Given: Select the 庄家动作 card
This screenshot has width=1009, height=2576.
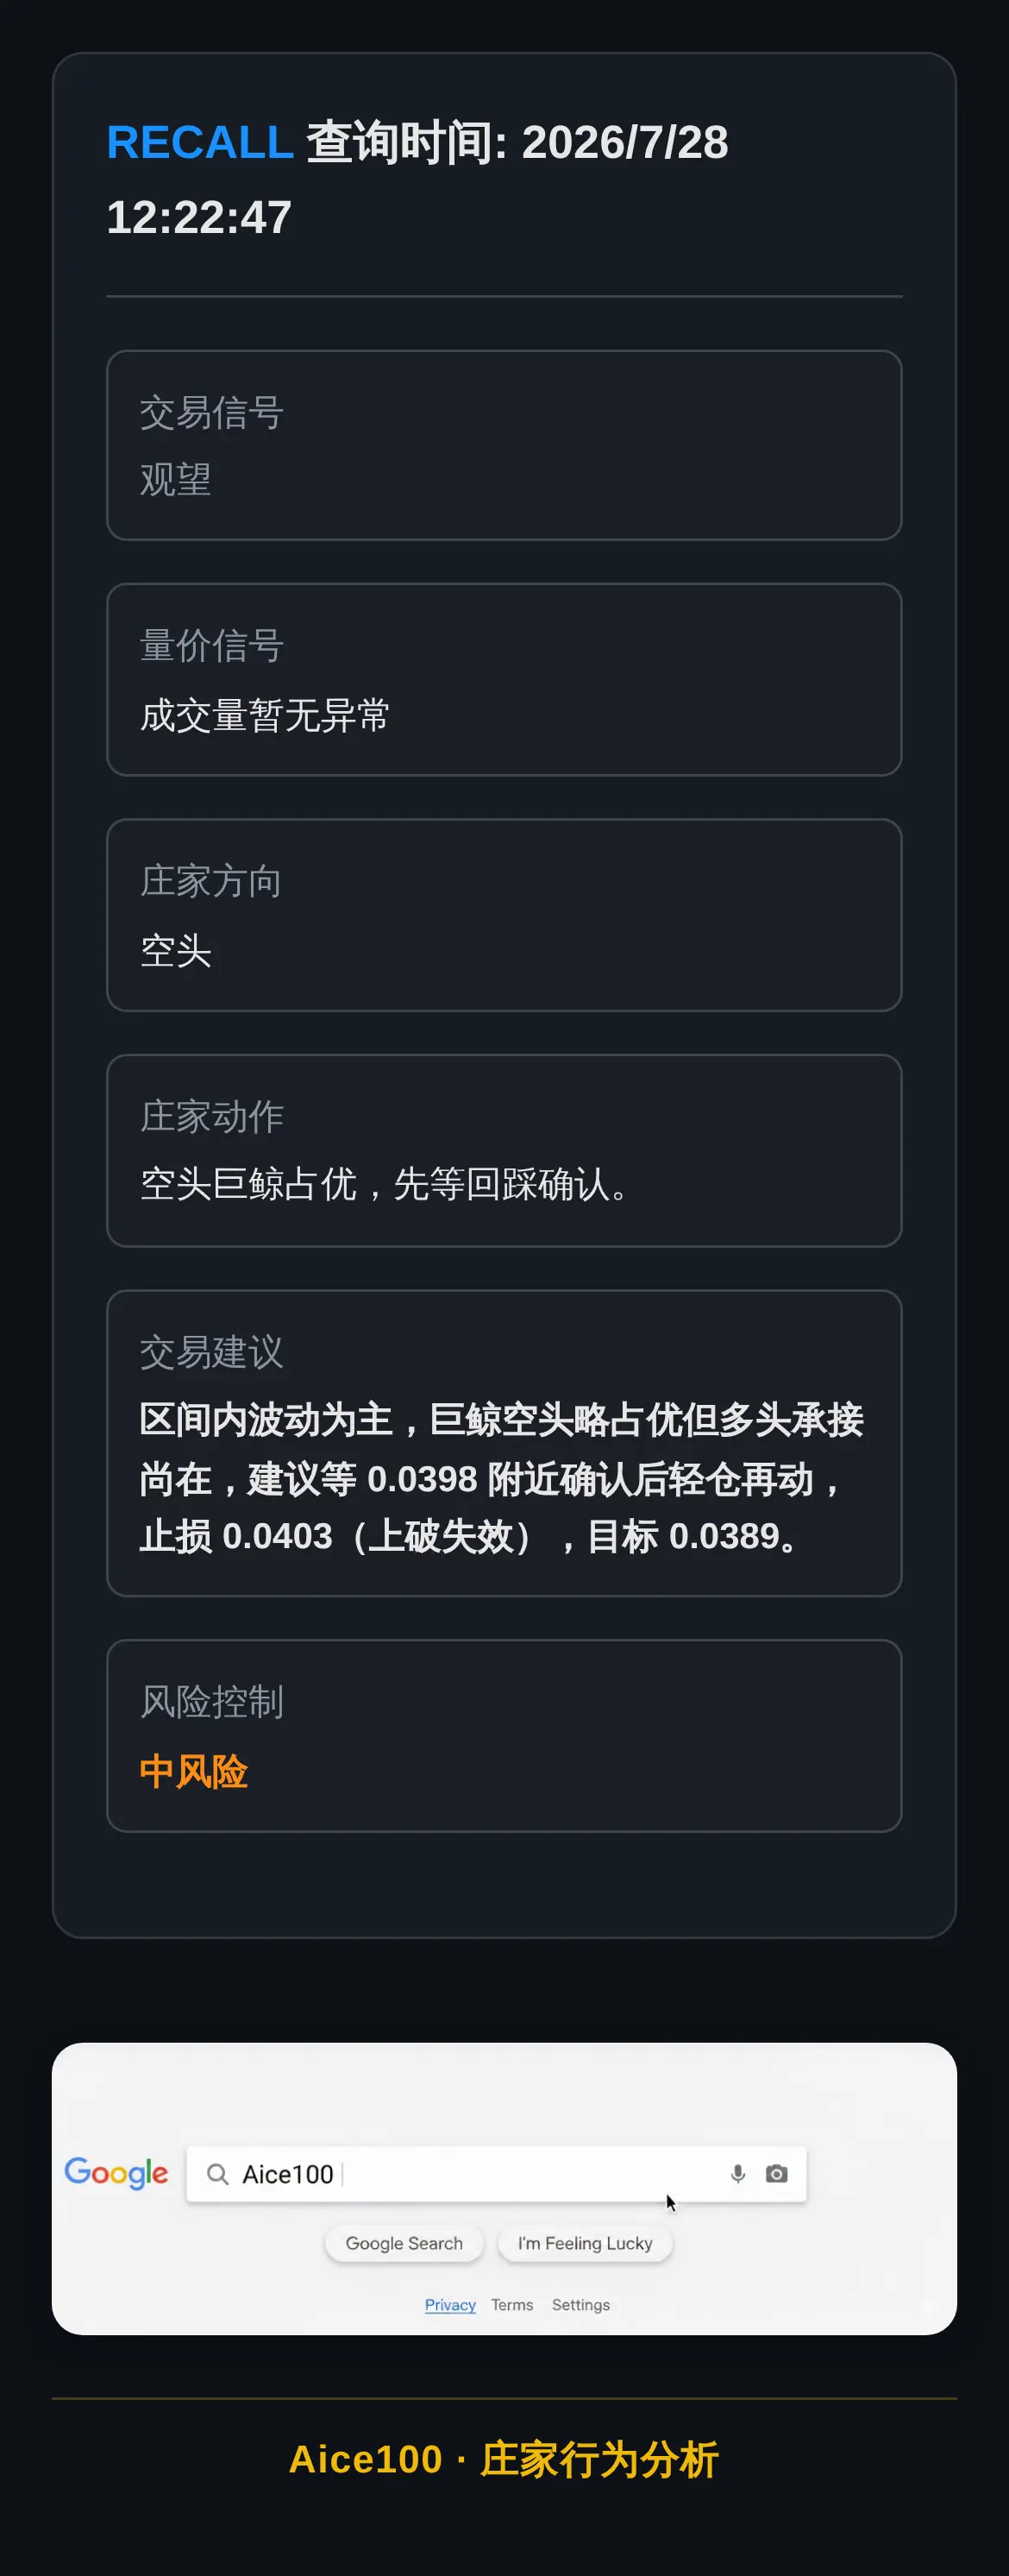Looking at the screenshot, I should coord(504,1150).
